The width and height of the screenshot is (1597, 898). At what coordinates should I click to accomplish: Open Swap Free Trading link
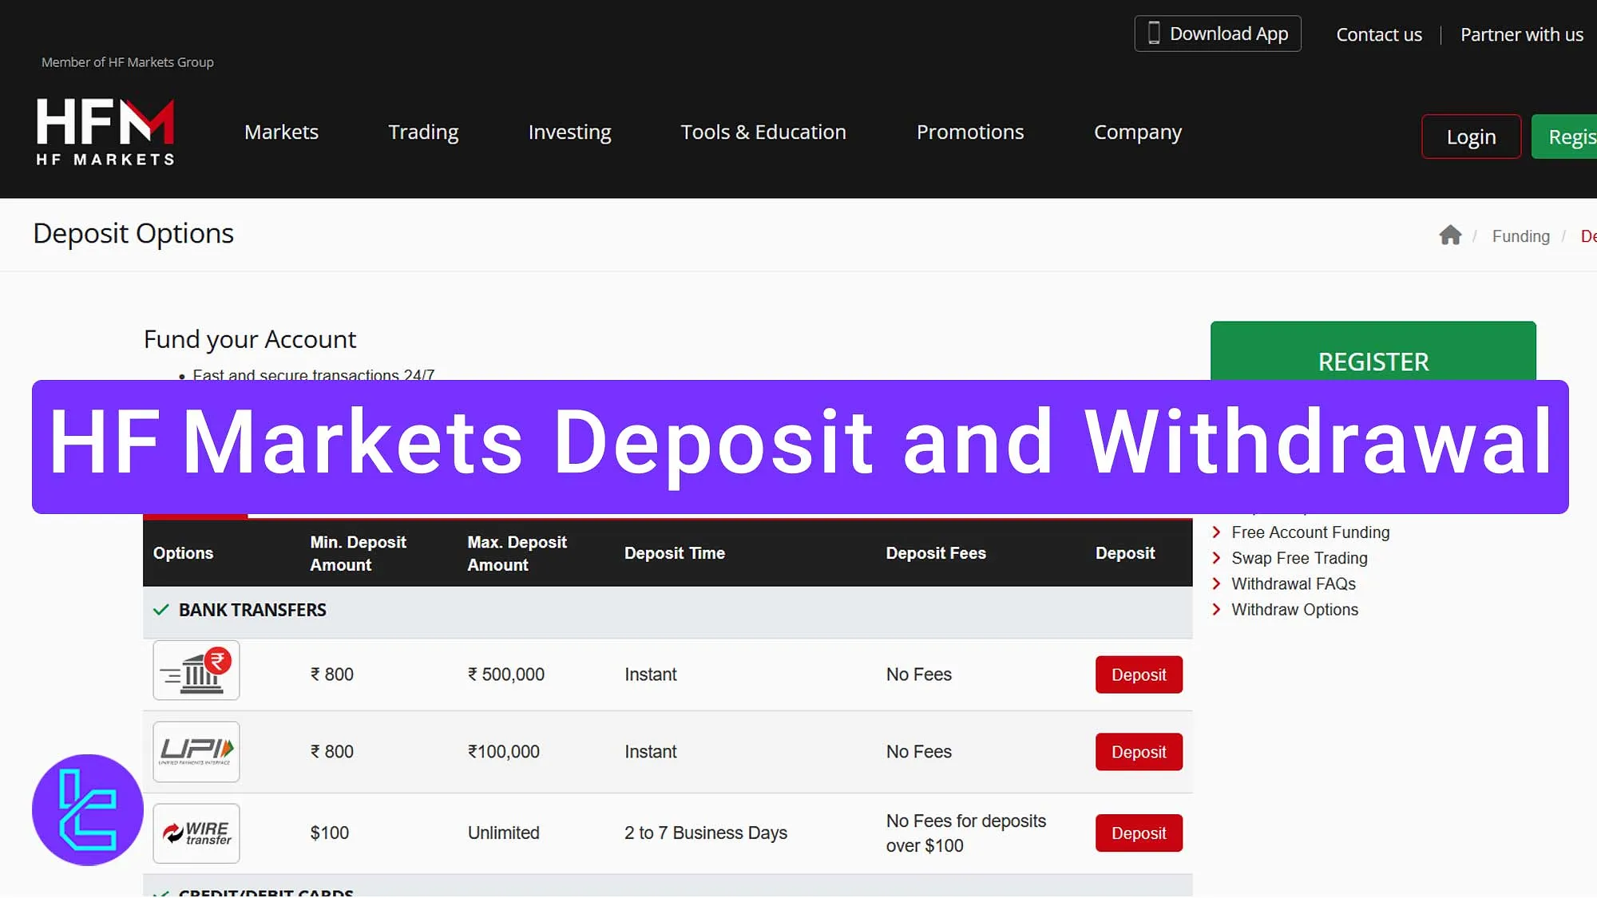(1299, 558)
